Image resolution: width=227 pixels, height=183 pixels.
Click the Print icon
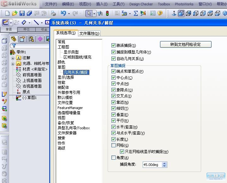pos(53,13)
